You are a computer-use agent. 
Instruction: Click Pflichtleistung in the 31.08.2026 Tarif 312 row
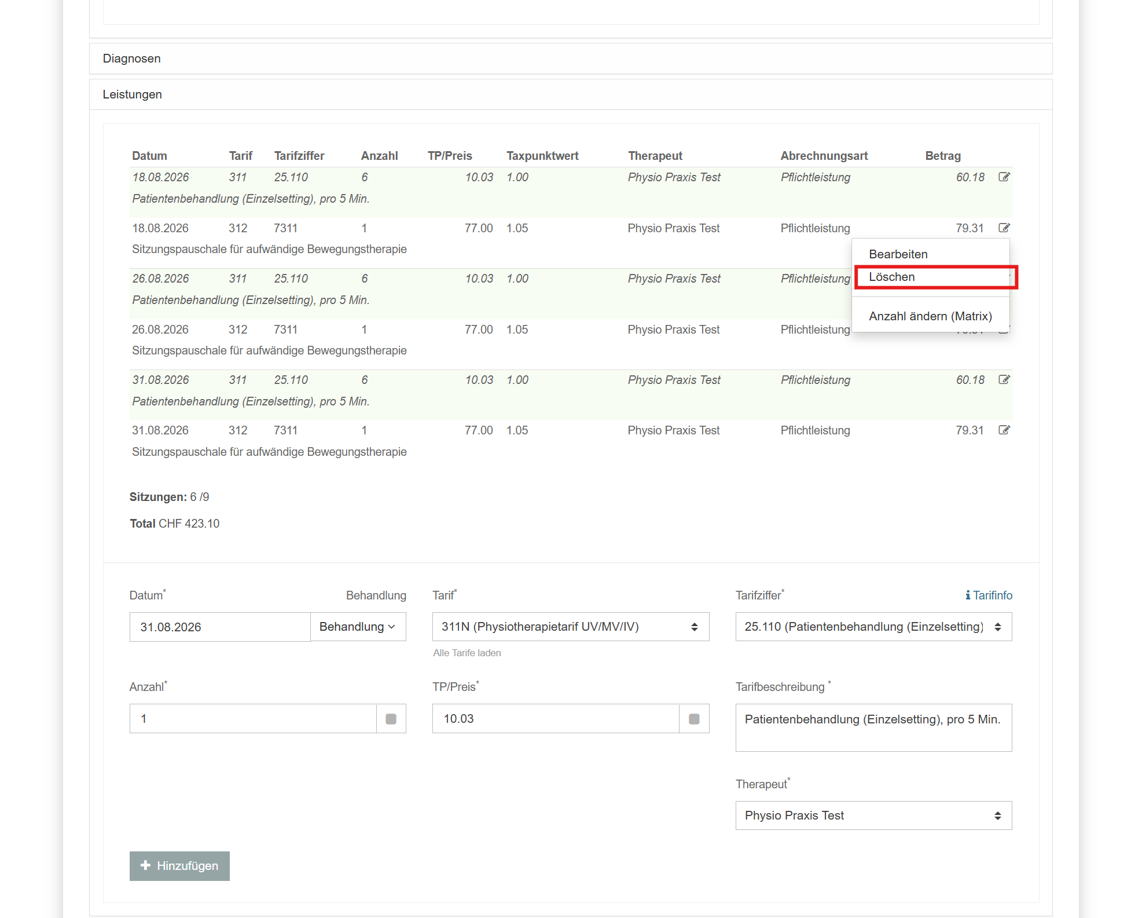[815, 430]
